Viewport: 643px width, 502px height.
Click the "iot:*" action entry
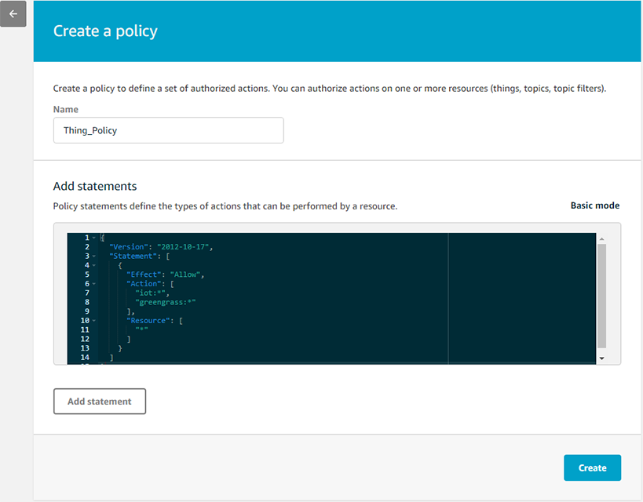pos(151,293)
